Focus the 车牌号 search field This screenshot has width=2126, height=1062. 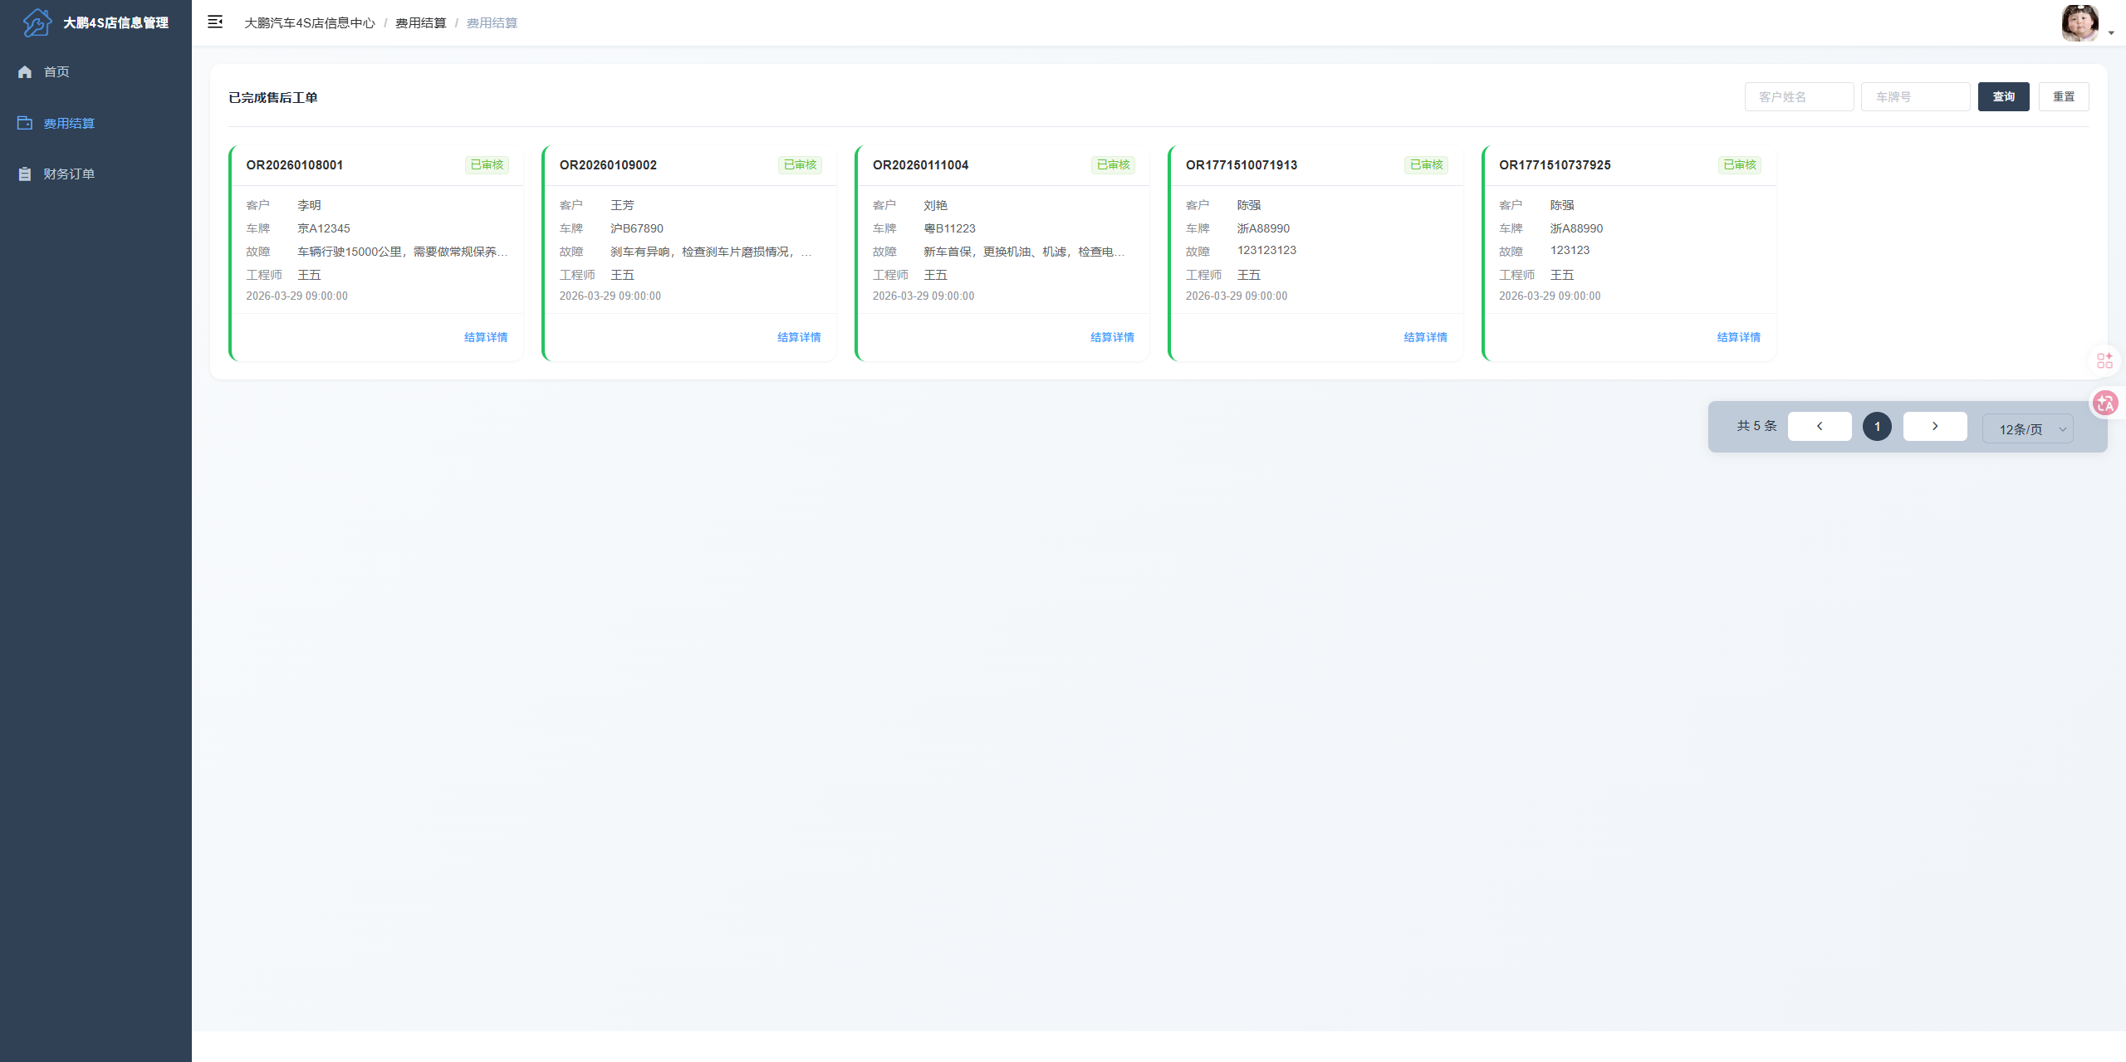[1916, 96]
